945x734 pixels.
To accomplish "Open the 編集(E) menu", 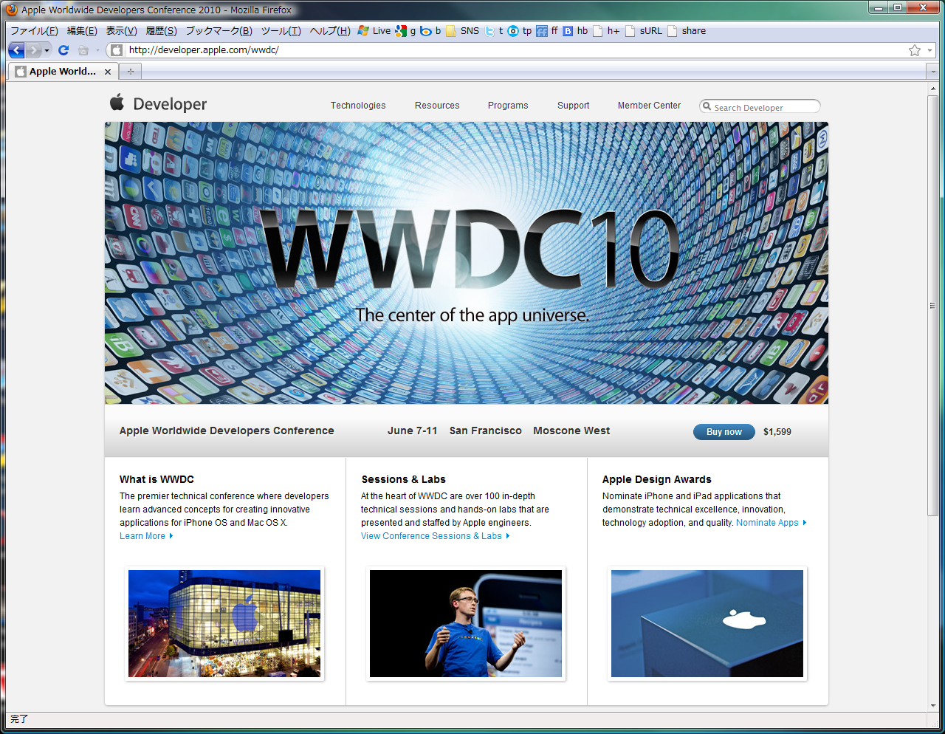I will pyautogui.click(x=82, y=31).
